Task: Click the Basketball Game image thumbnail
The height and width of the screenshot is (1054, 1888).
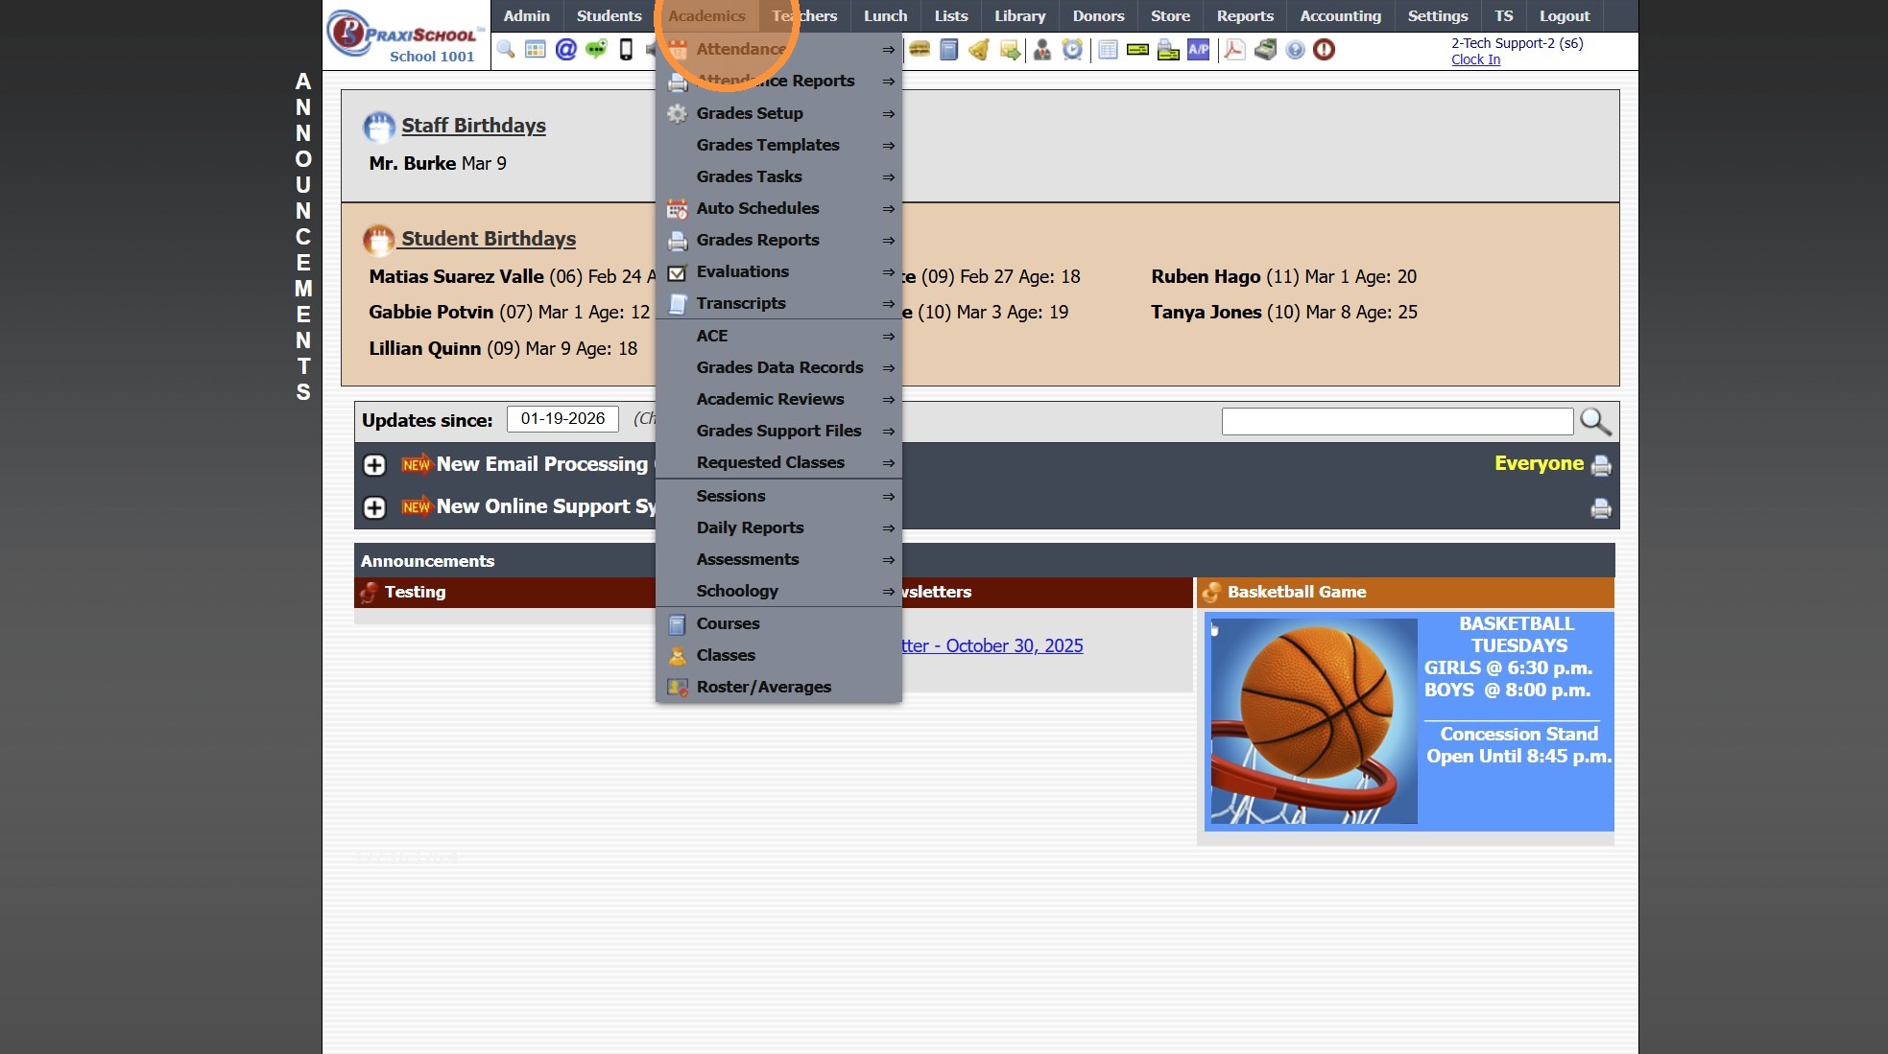Action: tap(1313, 720)
